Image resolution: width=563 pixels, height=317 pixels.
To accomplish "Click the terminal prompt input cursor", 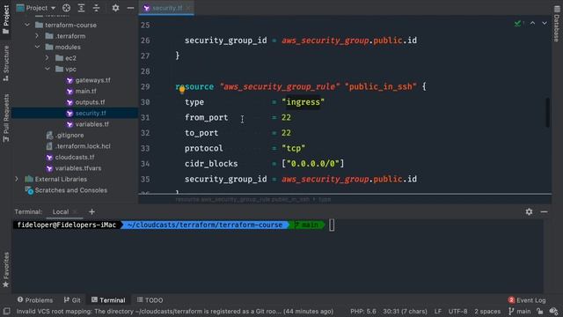I will 332,225.
